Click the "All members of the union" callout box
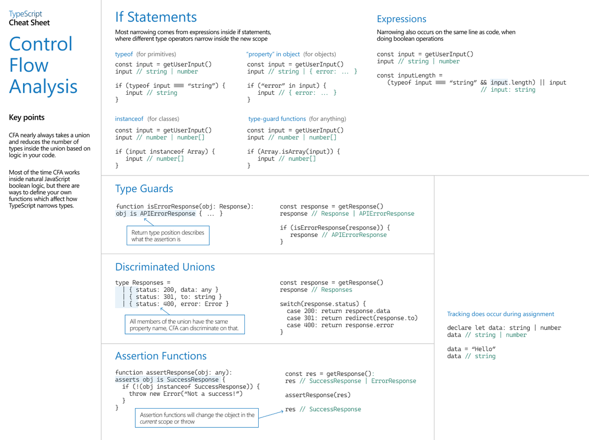The height and width of the screenshot is (440, 589). click(x=185, y=324)
